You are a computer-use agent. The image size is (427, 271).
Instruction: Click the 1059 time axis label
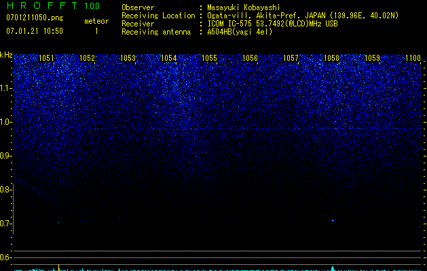[x=372, y=58]
